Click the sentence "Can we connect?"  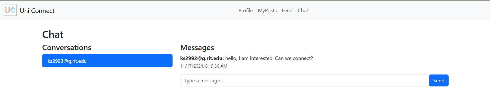pyautogui.click(x=294, y=58)
